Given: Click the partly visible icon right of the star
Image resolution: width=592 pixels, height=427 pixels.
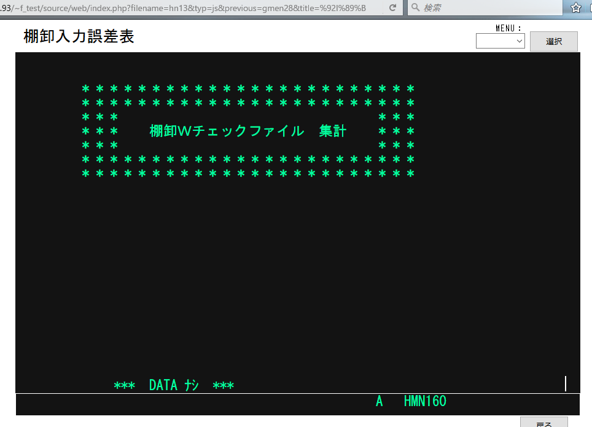Looking at the screenshot, I should coord(589,8).
